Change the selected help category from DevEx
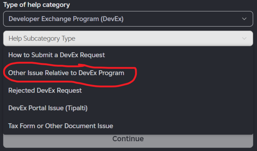Screen dimensions: 257x151 (128, 19)
